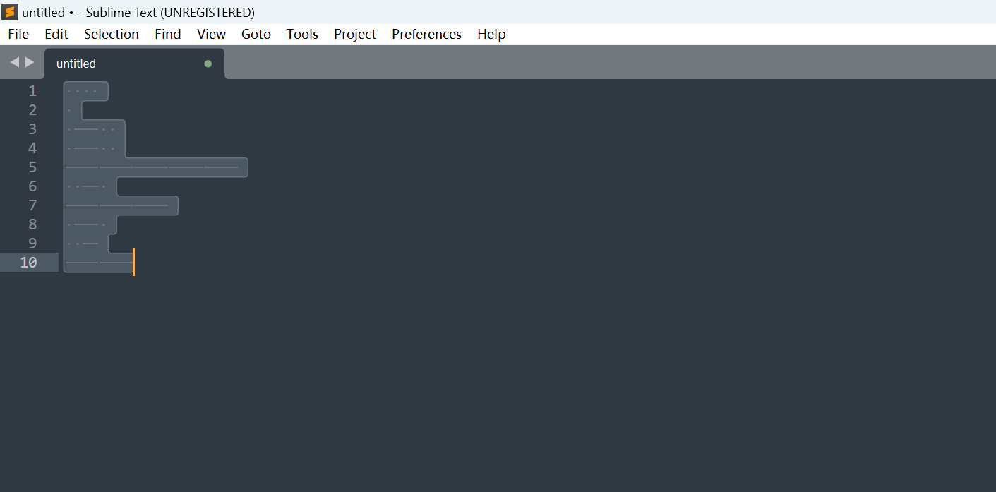Go to the next tab with the right arrow
The width and height of the screenshot is (996, 492).
click(x=30, y=62)
